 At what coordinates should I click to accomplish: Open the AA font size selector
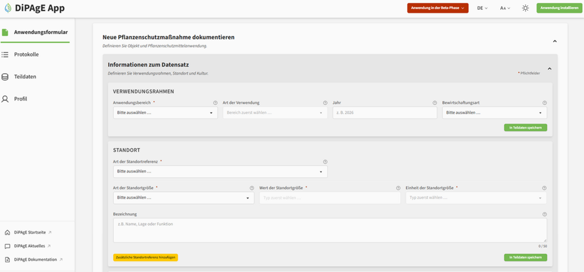(x=505, y=8)
